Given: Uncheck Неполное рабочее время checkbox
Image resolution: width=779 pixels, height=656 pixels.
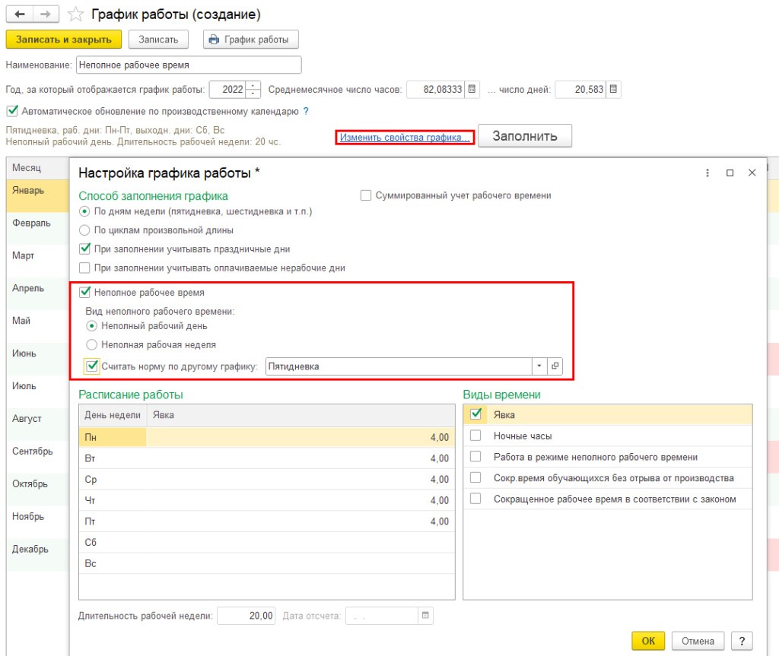Looking at the screenshot, I should coord(84,291).
